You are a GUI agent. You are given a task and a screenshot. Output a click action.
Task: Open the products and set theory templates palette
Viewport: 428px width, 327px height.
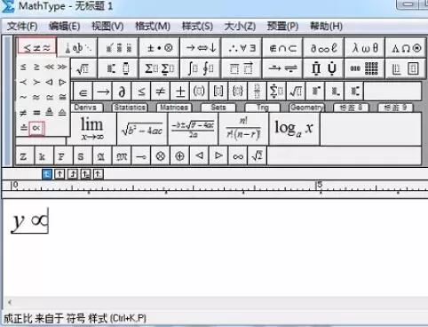point(324,68)
